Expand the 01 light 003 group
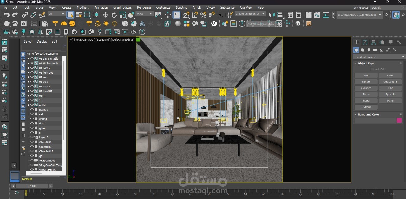This screenshot has height=199, width=406. [x=28, y=73]
